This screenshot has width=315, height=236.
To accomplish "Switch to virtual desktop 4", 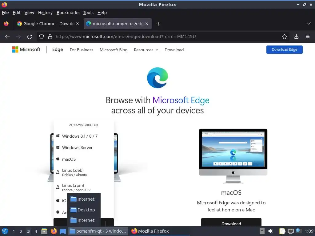I will [36, 231].
